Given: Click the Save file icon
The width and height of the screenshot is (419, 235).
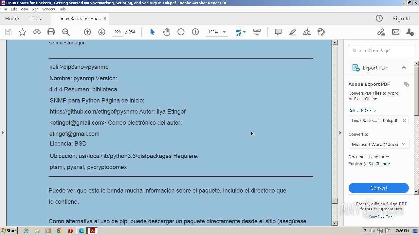Looking at the screenshot, I should [8, 32].
